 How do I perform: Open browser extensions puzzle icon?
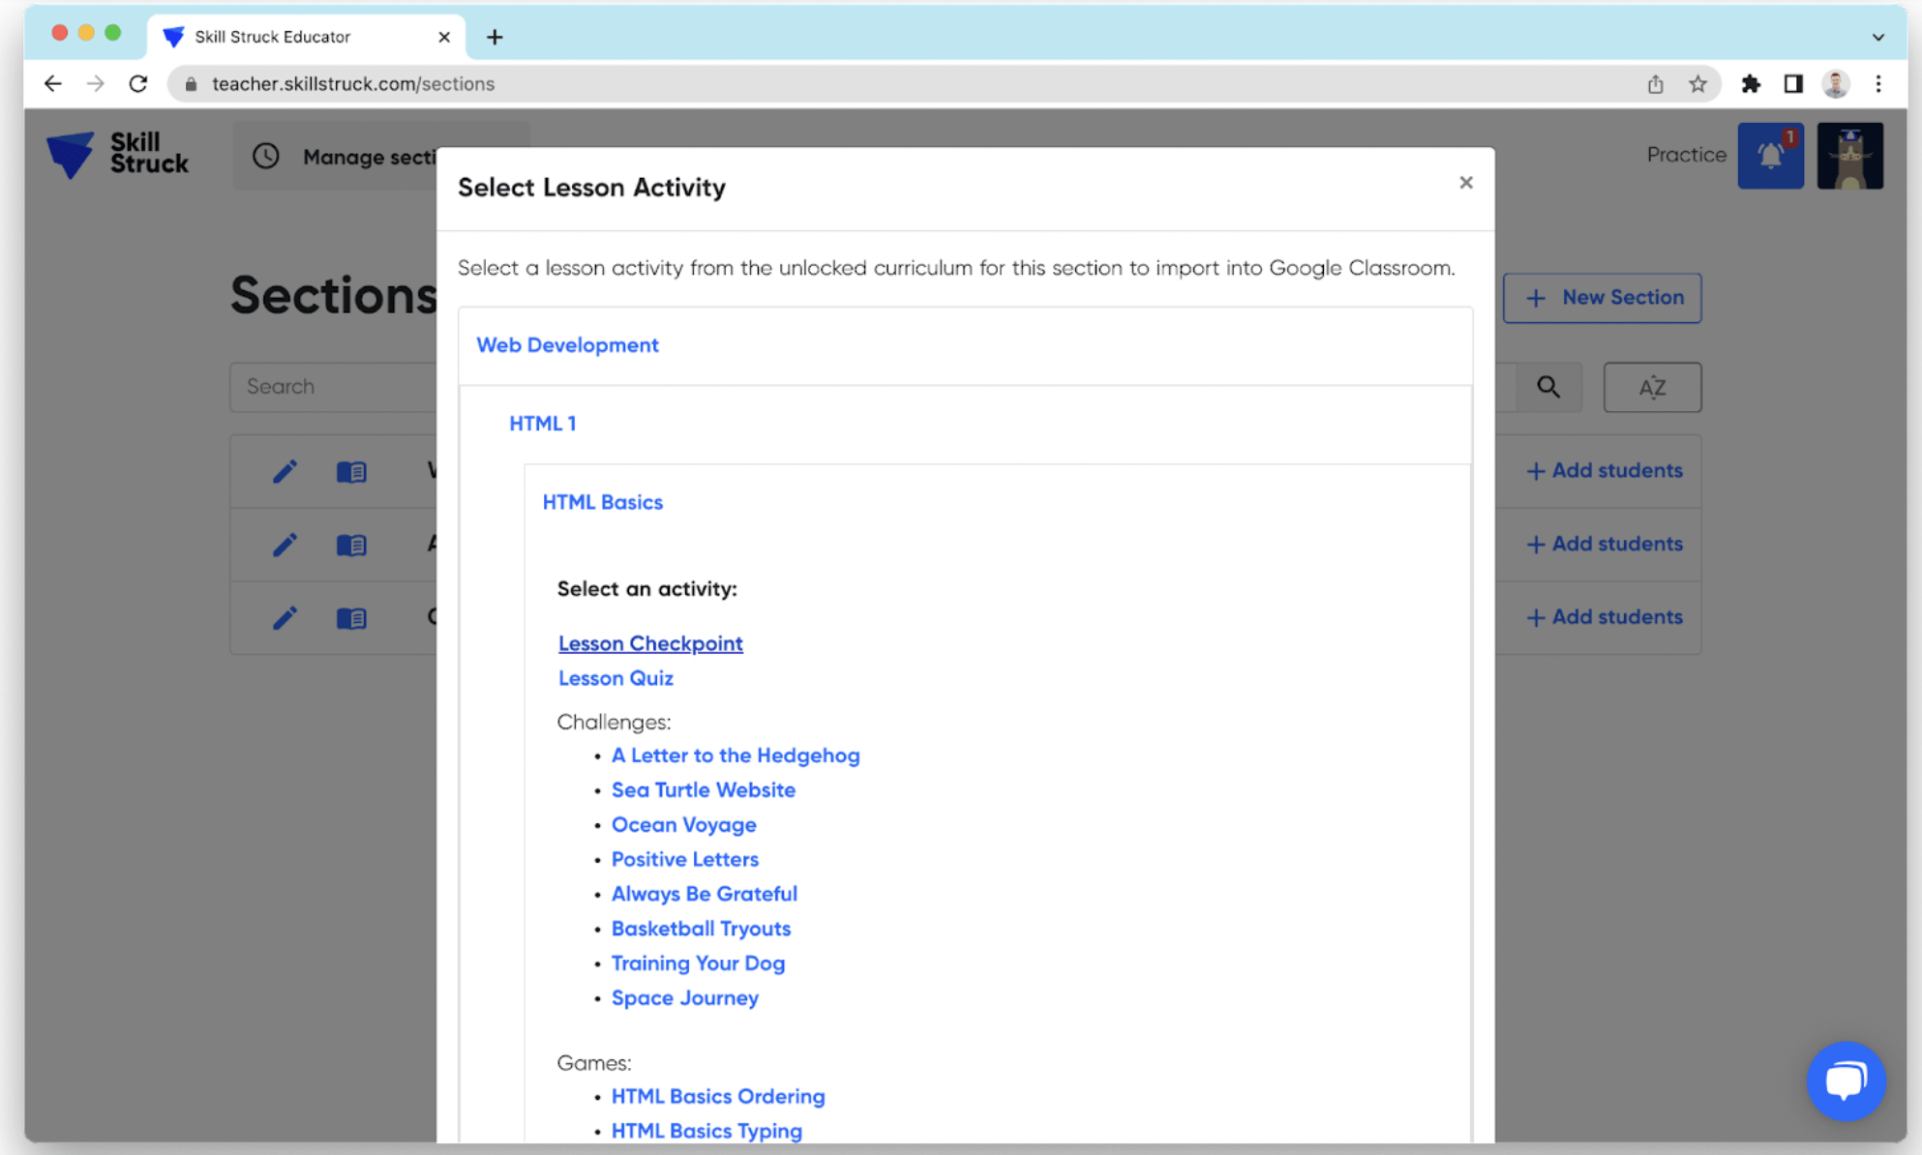tap(1750, 84)
